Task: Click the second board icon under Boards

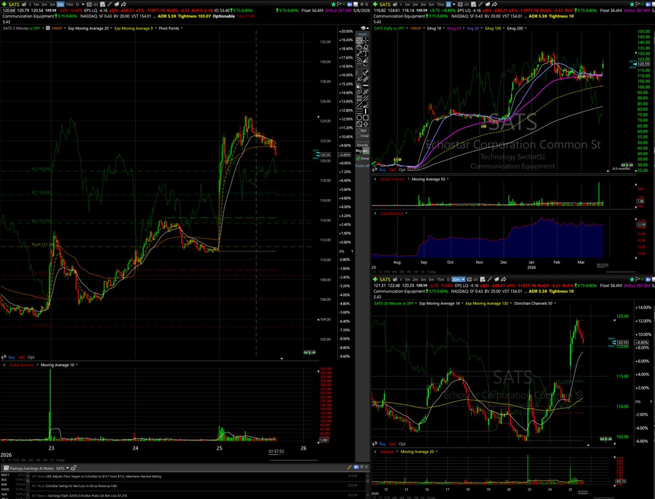Action: (x=366, y=151)
